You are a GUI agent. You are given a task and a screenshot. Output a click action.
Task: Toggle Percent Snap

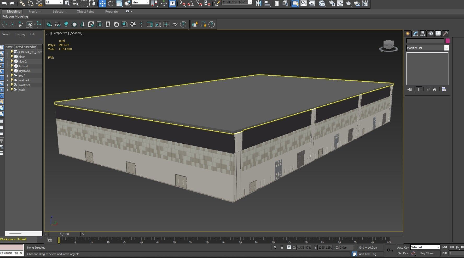[199, 3]
